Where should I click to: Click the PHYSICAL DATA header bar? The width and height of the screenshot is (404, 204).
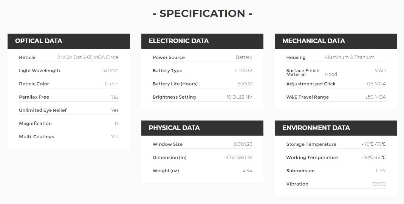point(202,128)
